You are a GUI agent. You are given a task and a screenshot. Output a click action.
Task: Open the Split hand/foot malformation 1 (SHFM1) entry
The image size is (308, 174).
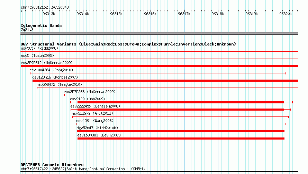[x=83, y=169]
